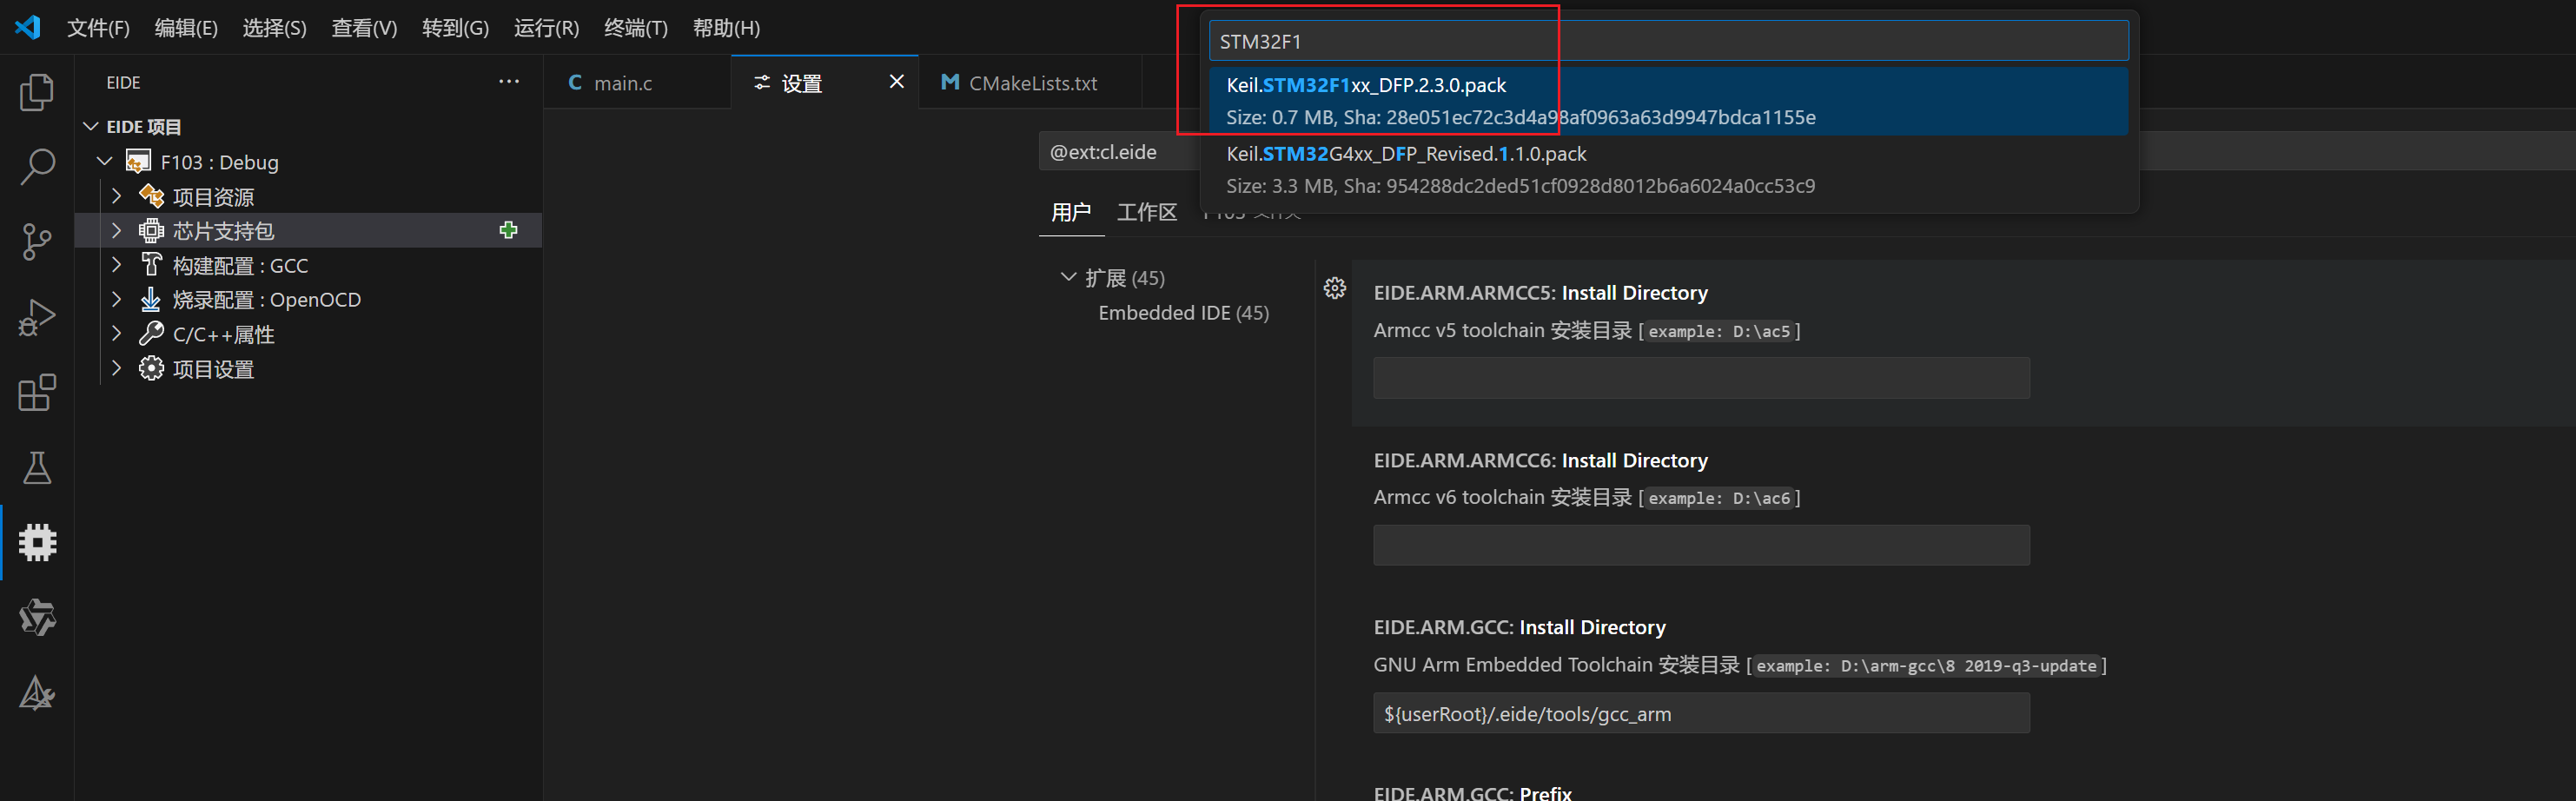Open the 终端(T) menu
The height and width of the screenshot is (801, 2576).
point(636,28)
